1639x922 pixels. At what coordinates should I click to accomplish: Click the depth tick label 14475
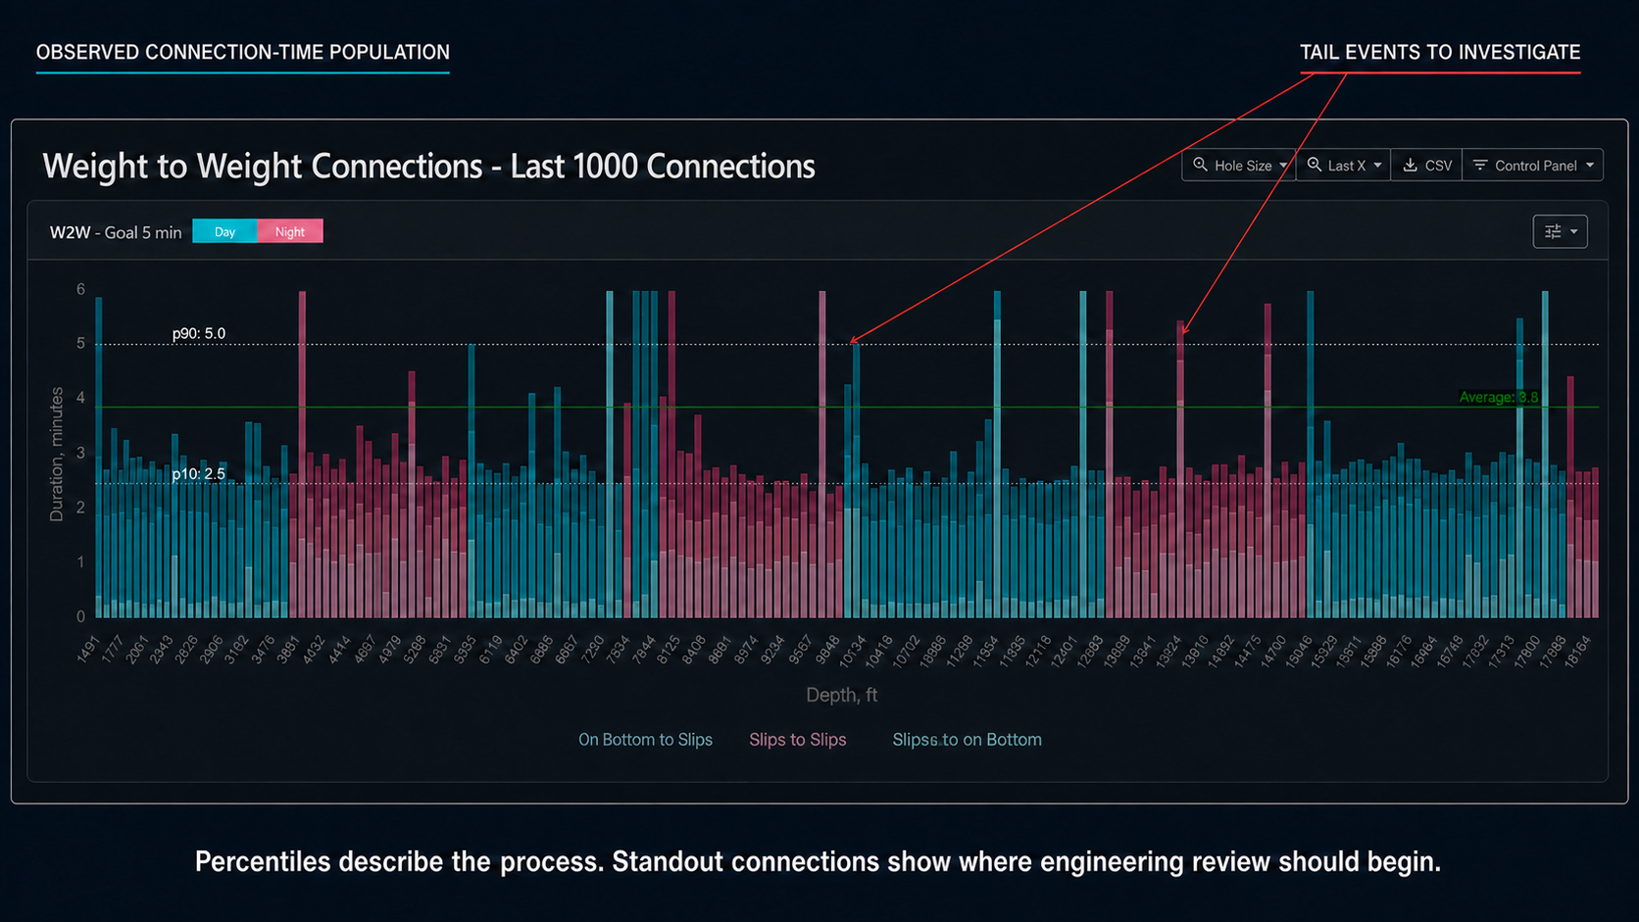(1247, 652)
